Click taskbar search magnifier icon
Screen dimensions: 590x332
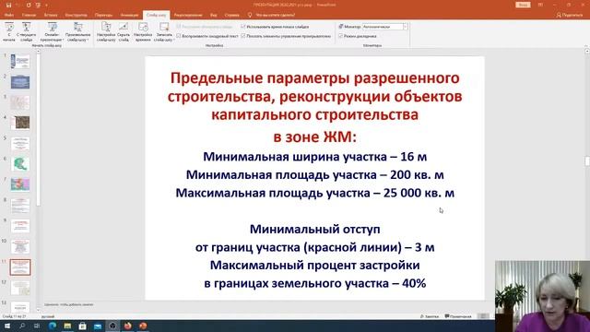(x=22, y=326)
